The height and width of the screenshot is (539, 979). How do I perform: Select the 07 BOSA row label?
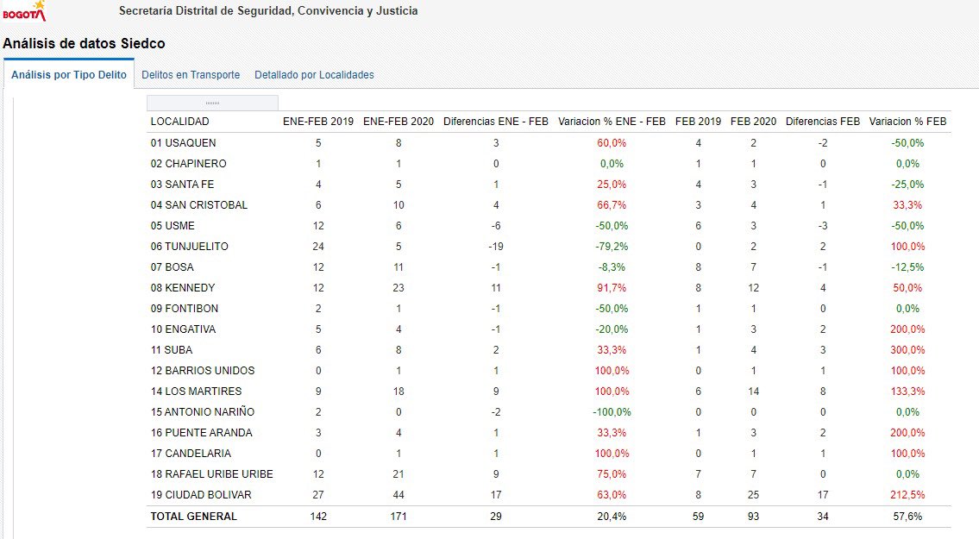point(173,266)
